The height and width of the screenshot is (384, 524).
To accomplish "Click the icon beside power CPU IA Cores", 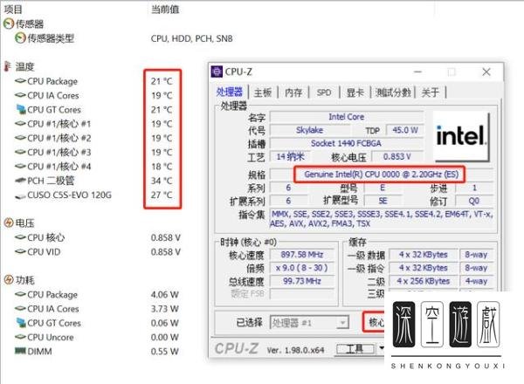I will coord(20,309).
